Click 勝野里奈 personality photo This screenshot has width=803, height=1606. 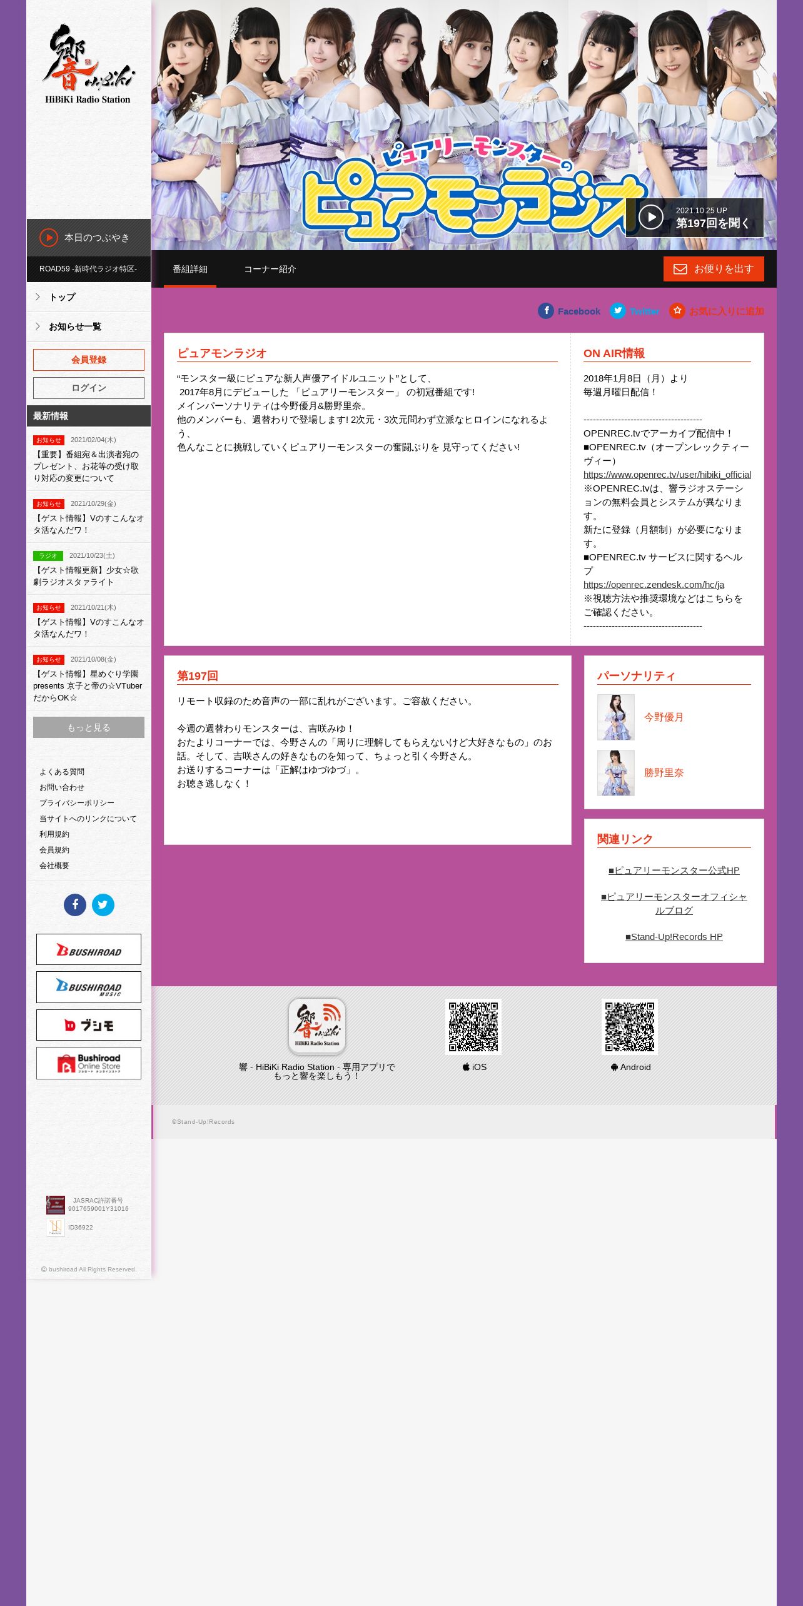click(x=616, y=773)
